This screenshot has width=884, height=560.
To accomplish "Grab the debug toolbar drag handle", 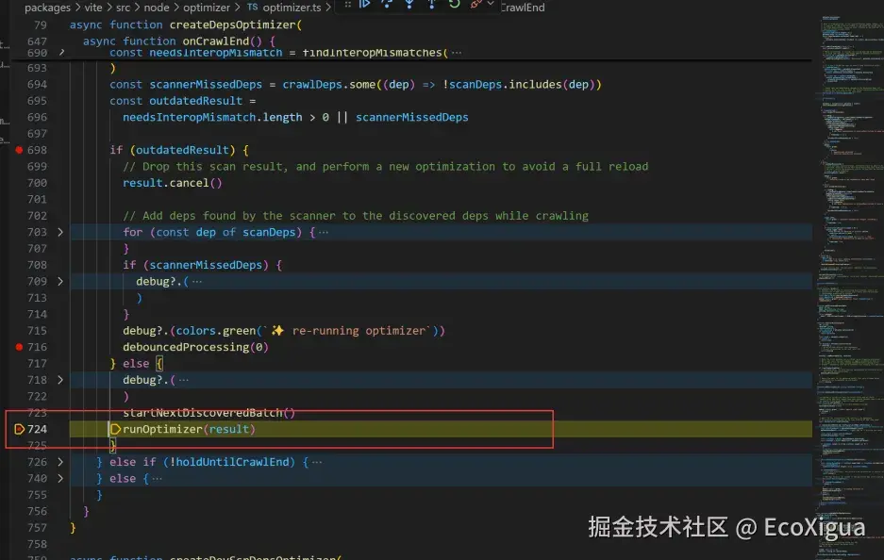I will tap(348, 5).
